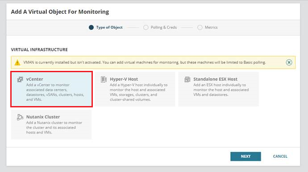Open the Polling & Creds step label
Image resolution: width=308 pixels, height=172 pixels.
pos(164,28)
